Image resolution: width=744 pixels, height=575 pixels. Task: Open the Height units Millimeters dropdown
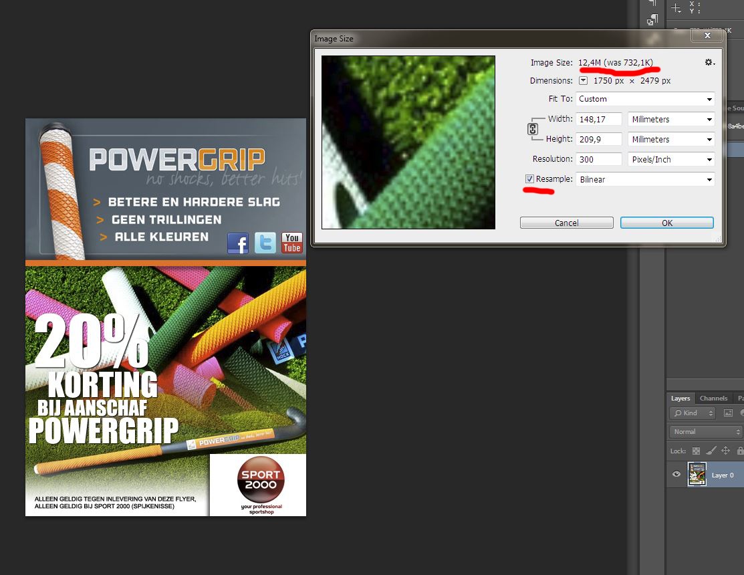(x=671, y=139)
